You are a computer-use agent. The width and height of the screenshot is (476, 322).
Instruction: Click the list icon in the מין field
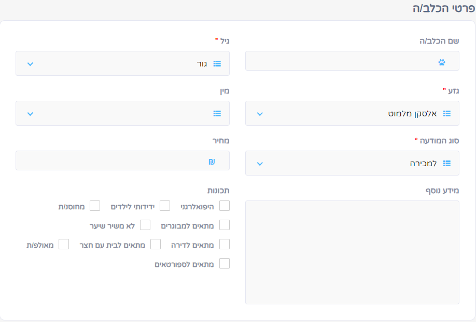click(217, 113)
